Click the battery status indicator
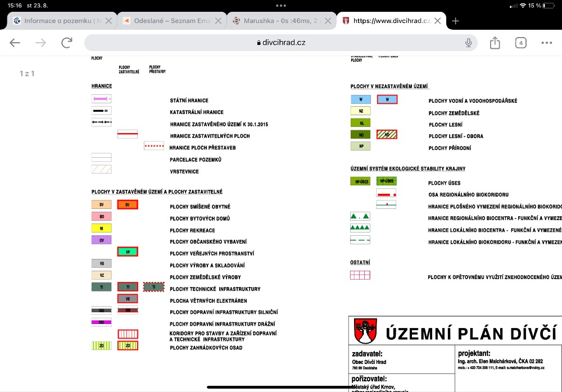Screen dimensions: 562x392 pyautogui.click(x=549, y=6)
